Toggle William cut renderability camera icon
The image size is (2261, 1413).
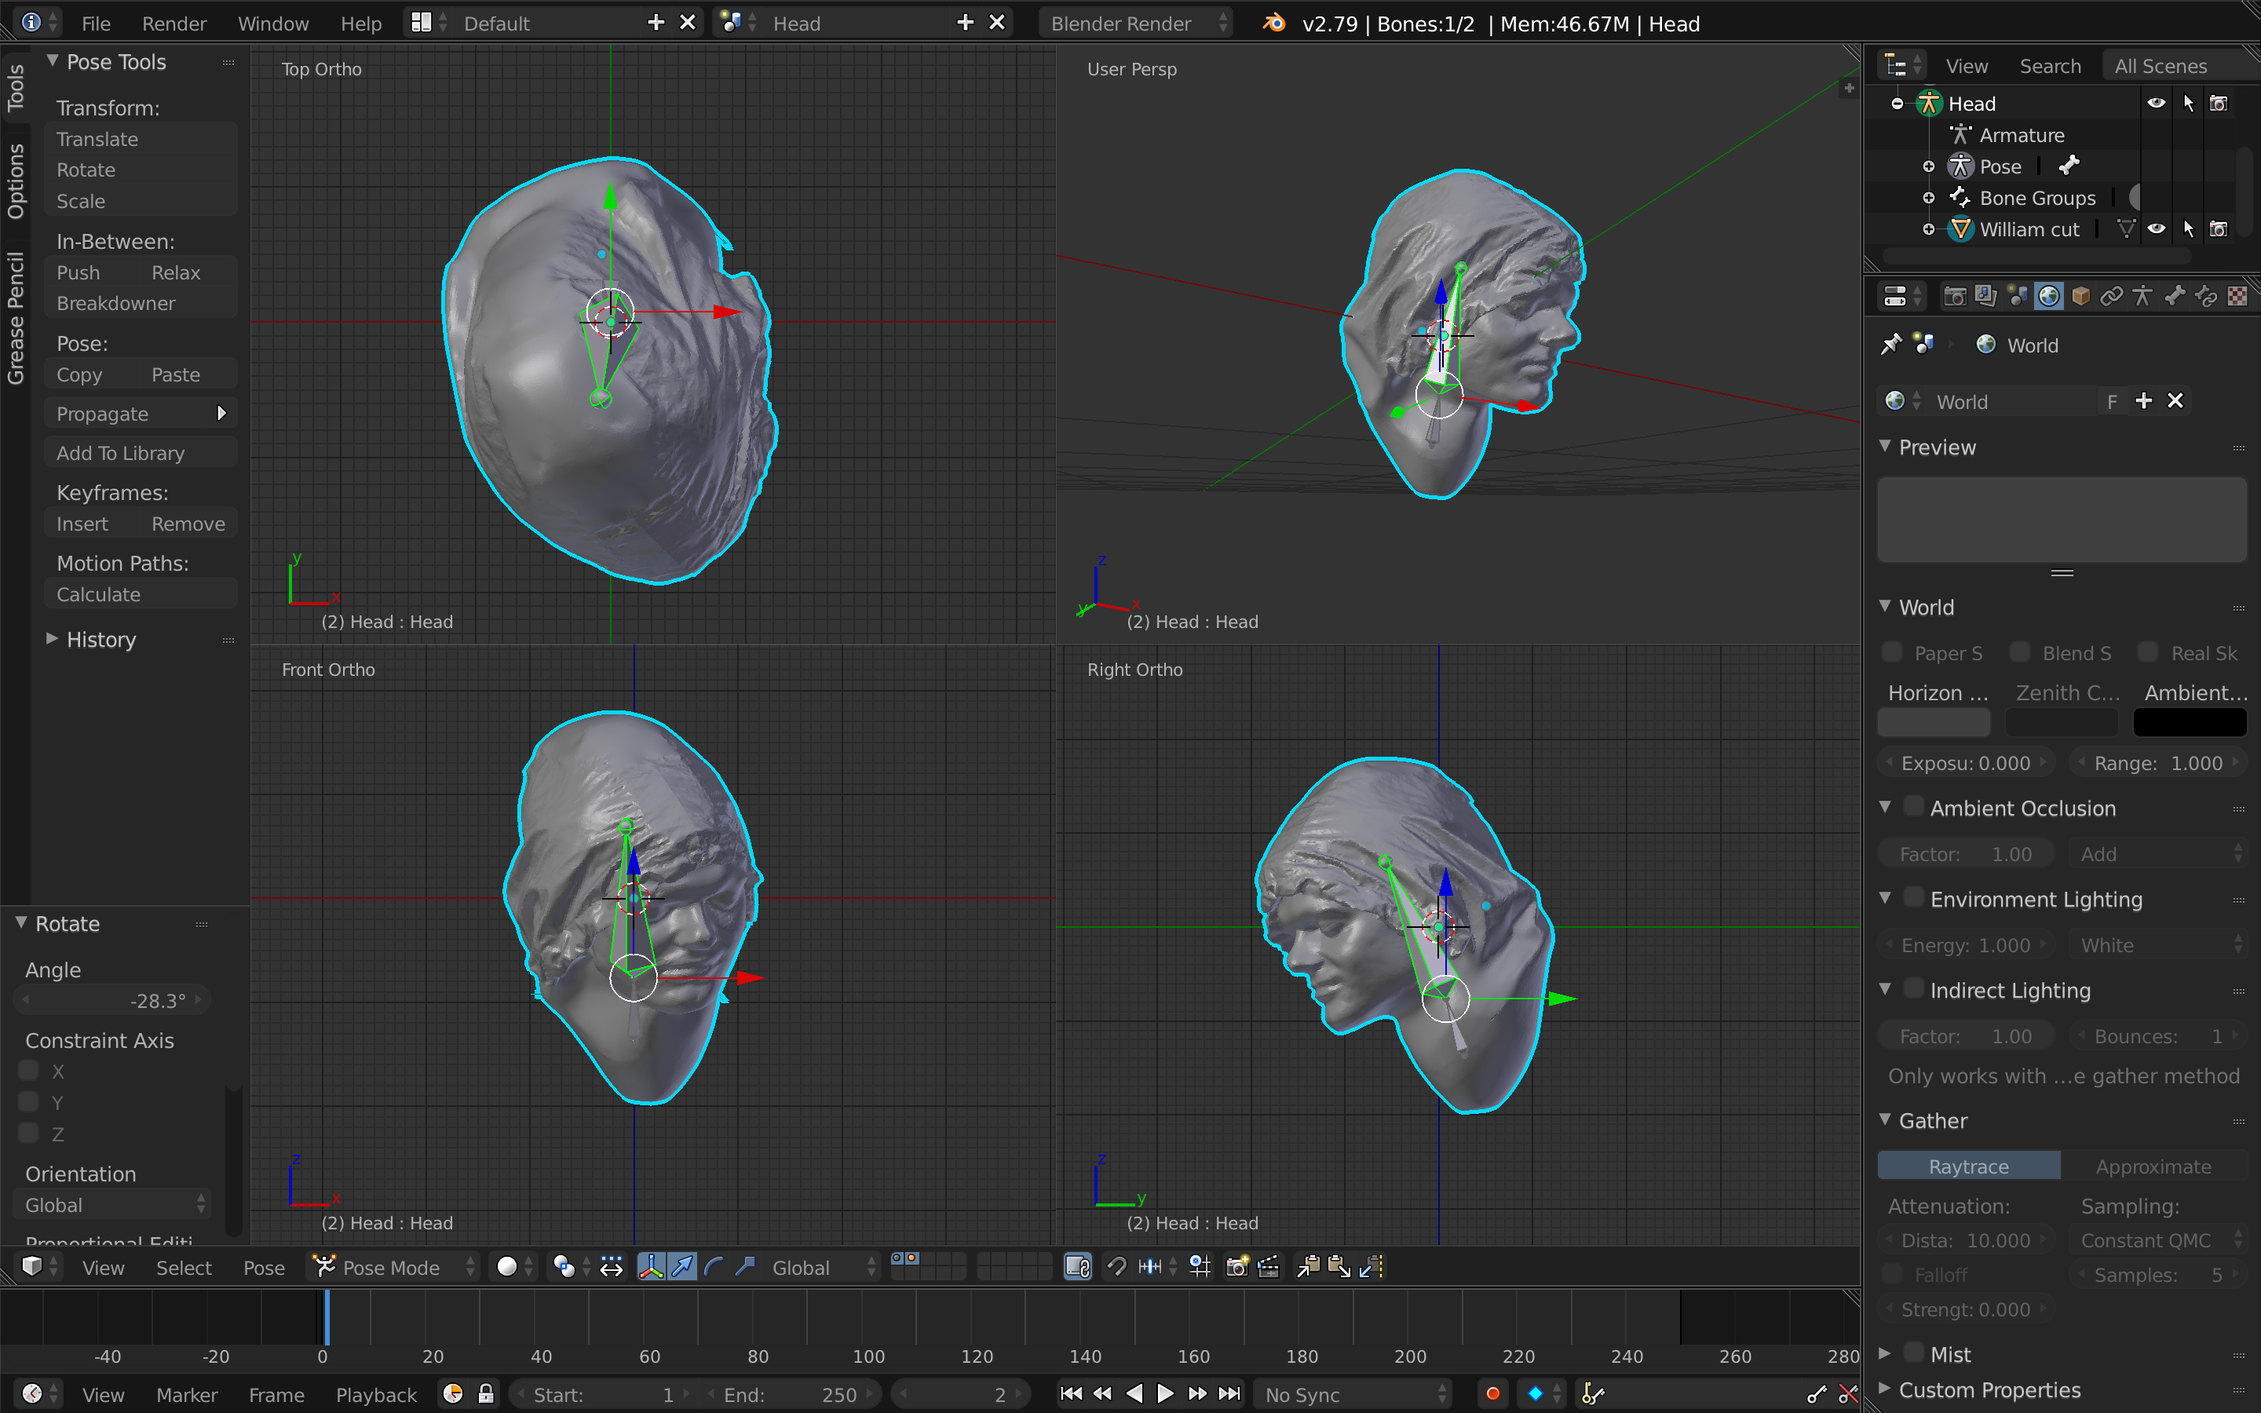point(2219,228)
